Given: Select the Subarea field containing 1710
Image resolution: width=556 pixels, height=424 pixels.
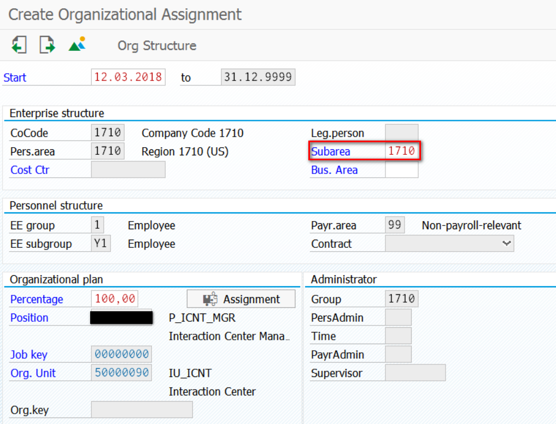Looking at the screenshot, I should (401, 151).
